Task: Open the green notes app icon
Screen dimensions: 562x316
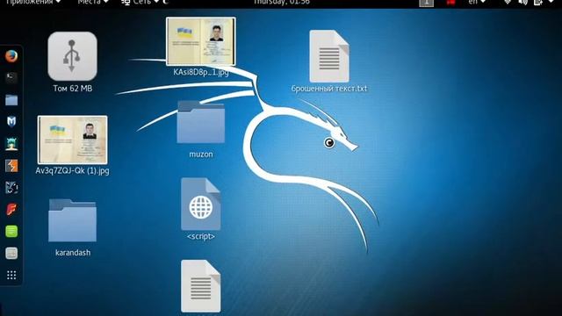Action: [x=11, y=232]
